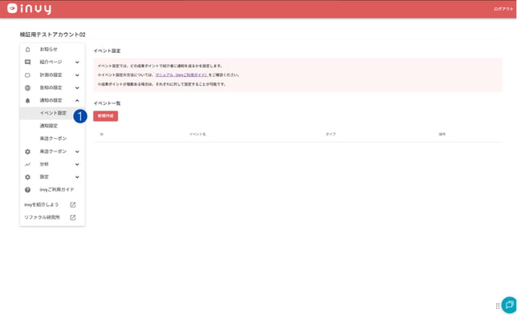Click the ID column header
The width and height of the screenshot is (517, 315).
(x=101, y=135)
